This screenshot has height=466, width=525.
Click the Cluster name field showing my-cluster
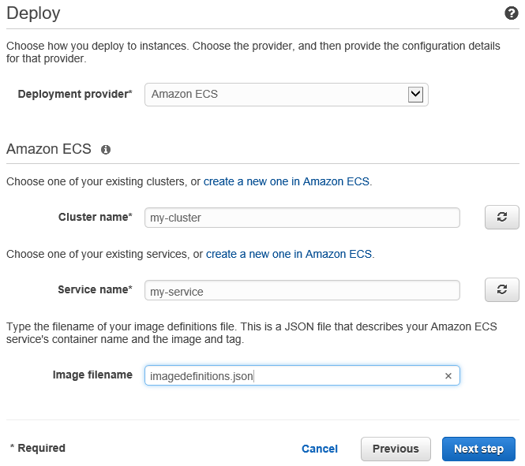tap(302, 218)
